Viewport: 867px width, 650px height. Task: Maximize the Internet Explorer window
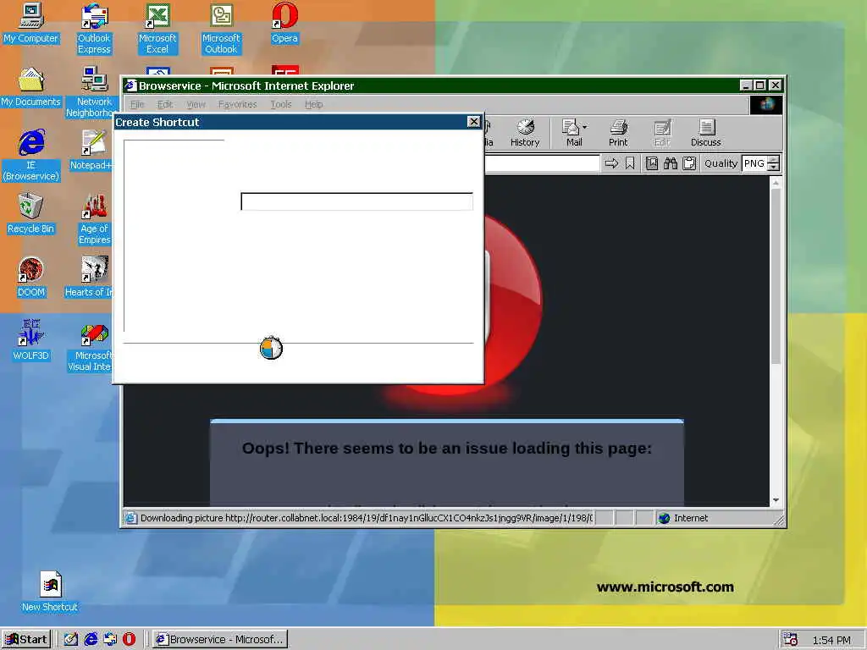[760, 85]
